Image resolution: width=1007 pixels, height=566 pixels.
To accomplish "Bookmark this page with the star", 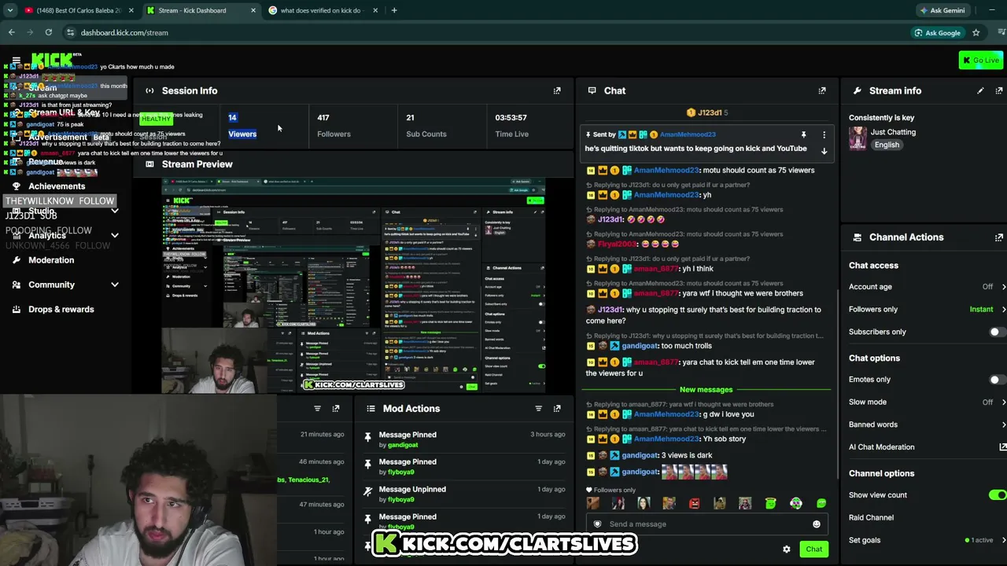I will click(x=976, y=32).
